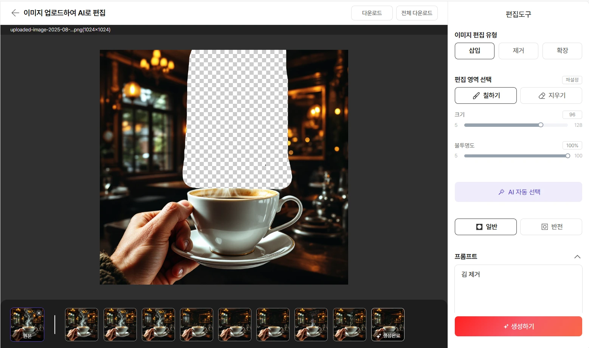The height and width of the screenshot is (348, 589).
Task: Click the 다운로드 button
Action: pos(372,13)
